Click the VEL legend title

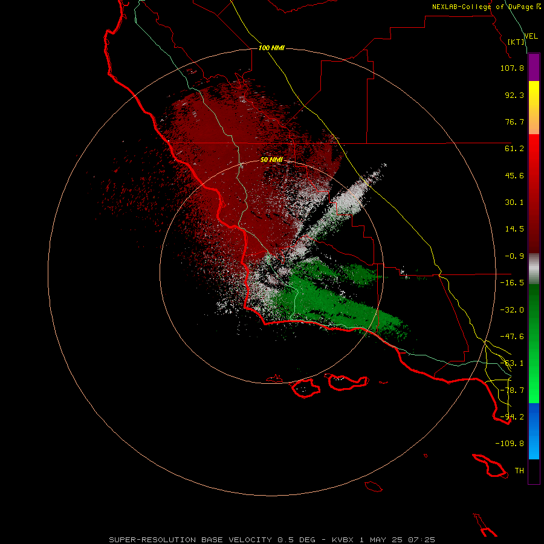[531, 36]
